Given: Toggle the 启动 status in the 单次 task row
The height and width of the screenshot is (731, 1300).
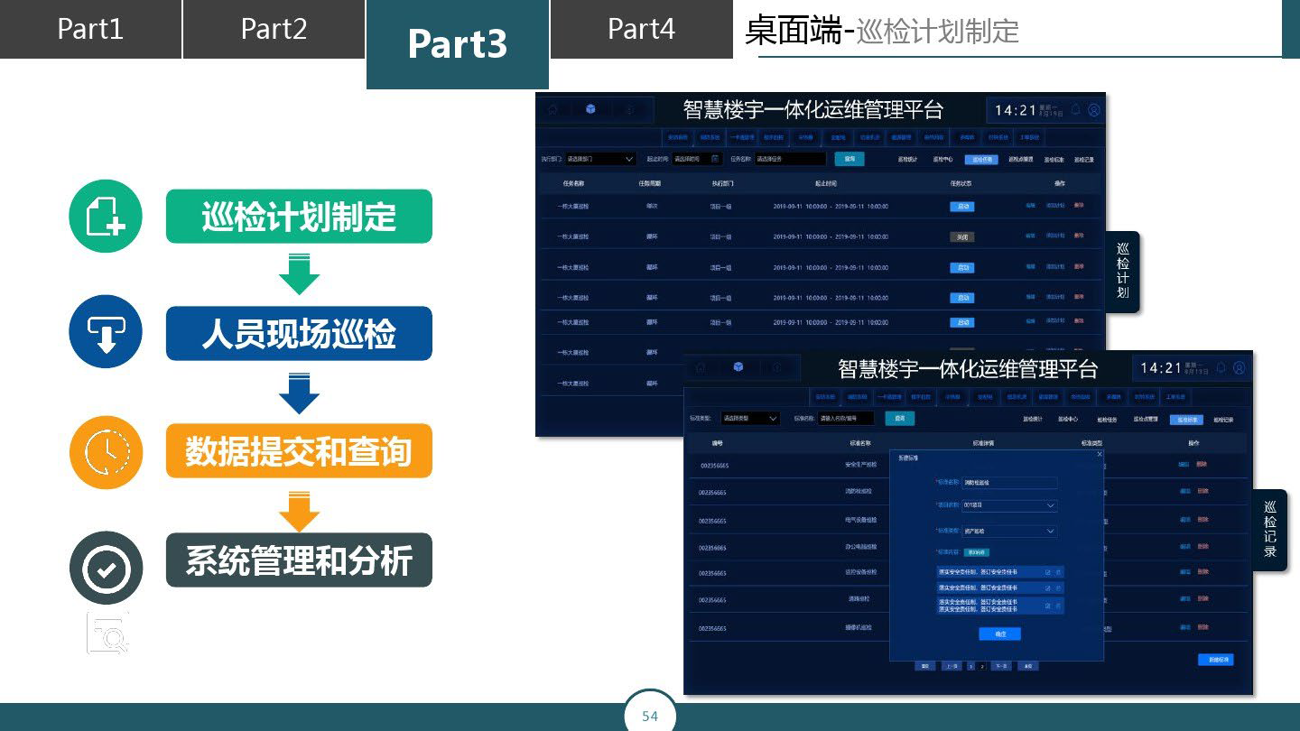Looking at the screenshot, I should (x=962, y=207).
